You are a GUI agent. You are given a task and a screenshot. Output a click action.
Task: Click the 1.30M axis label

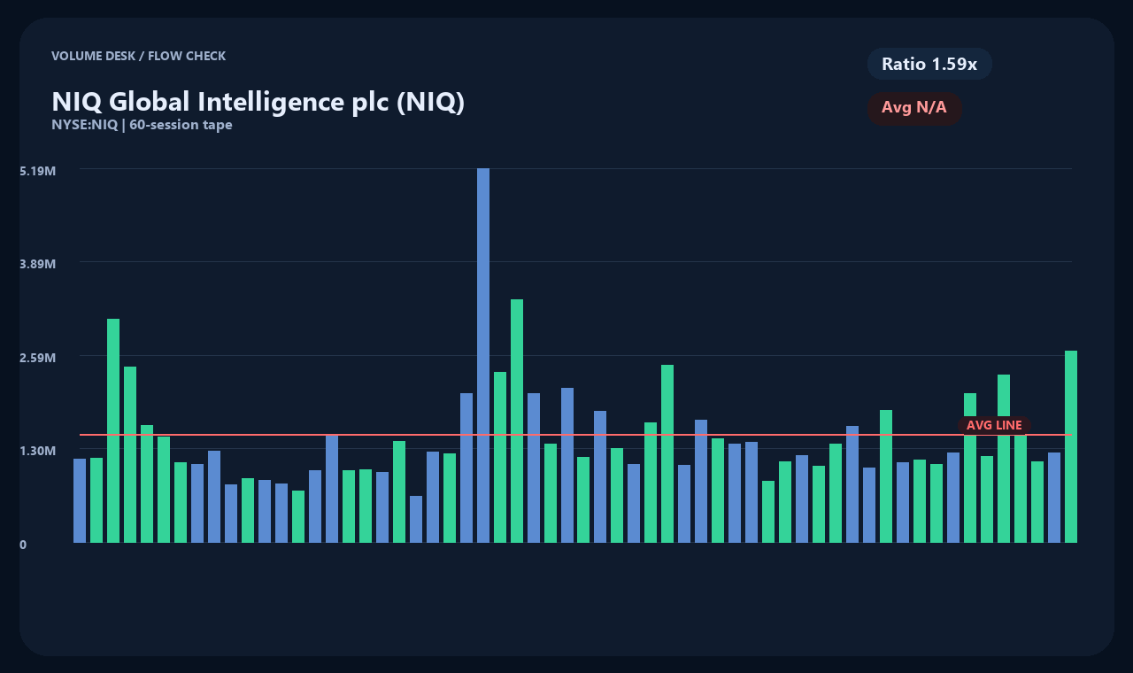[38, 451]
